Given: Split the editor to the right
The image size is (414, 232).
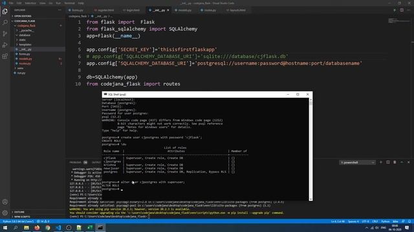Looking at the screenshot, I should (402, 10).
